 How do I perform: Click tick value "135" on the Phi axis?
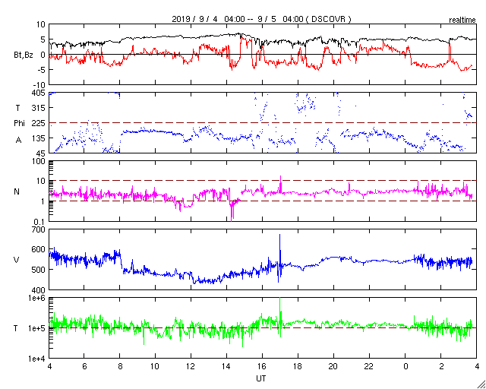pyautogui.click(x=39, y=138)
